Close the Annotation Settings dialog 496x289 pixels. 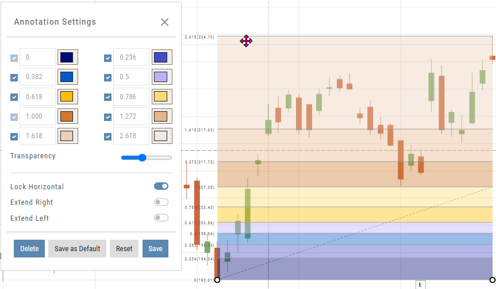[x=164, y=22]
